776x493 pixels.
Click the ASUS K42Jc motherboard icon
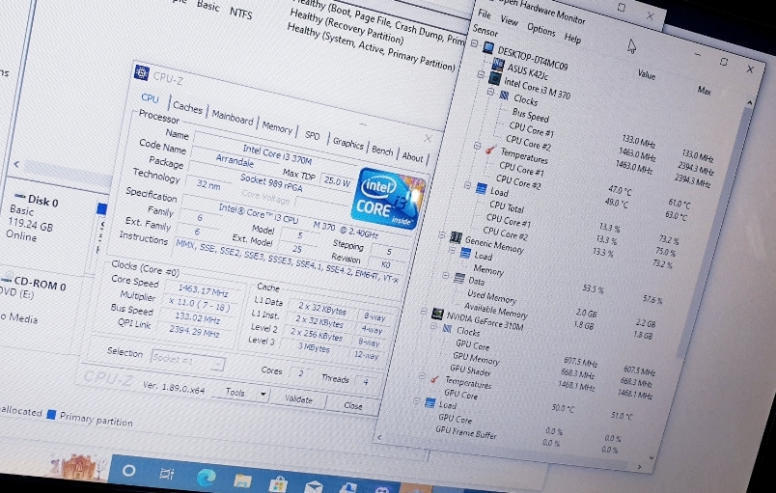[498, 63]
